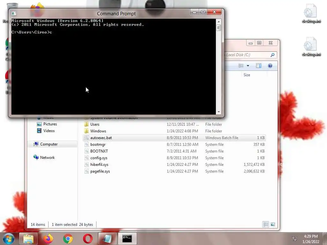Viewport: 327px width, 245px height.
Task: Open the Start menu orb
Action: tap(9, 239)
